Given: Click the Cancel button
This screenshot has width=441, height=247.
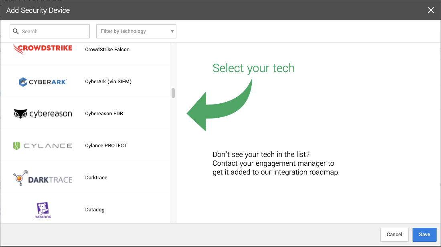Looking at the screenshot, I should point(394,235).
